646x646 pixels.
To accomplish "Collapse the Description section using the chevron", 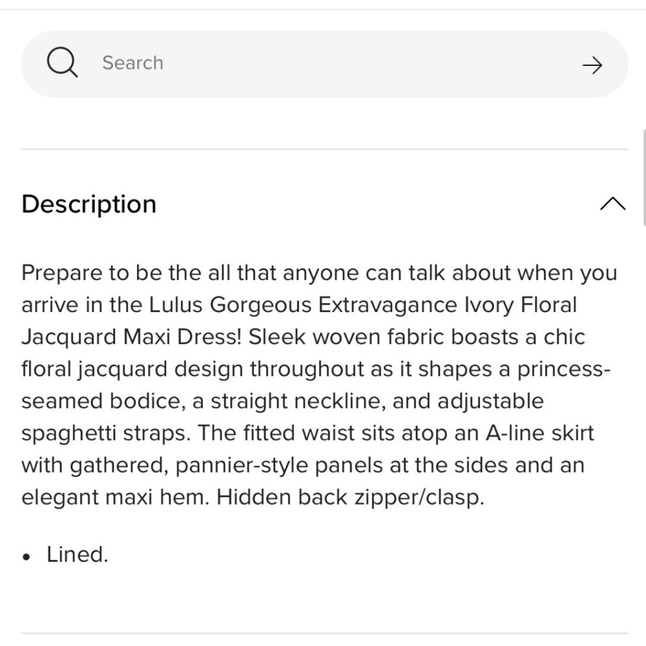I will pos(612,203).
